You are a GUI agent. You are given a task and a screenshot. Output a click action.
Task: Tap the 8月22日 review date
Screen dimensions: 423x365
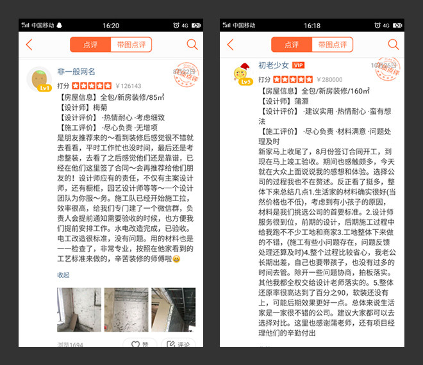(184, 72)
